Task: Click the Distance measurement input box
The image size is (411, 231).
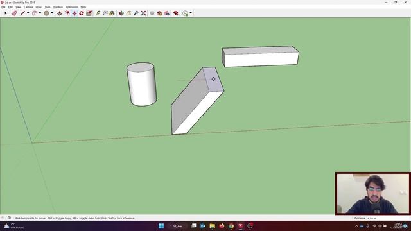Action: (388, 218)
